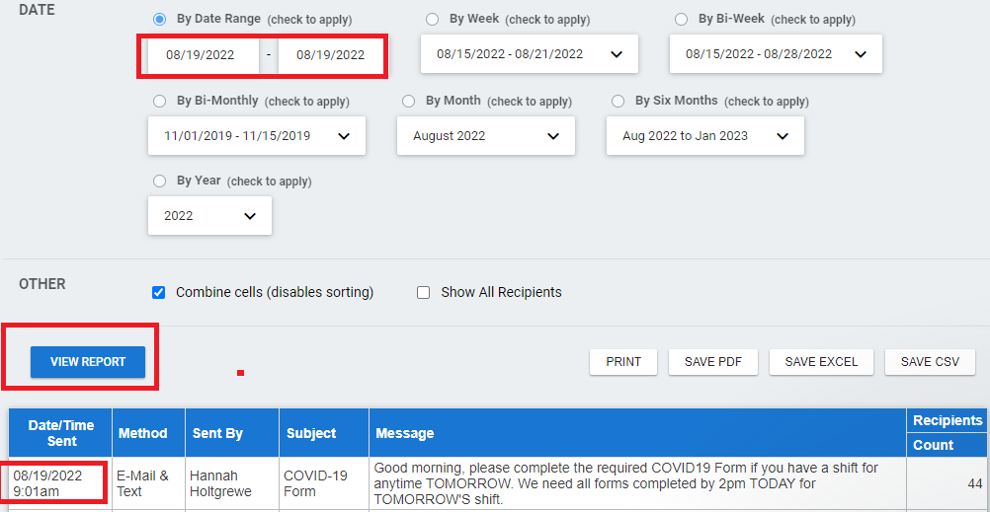Click the Recipients header cell
Image resolution: width=990 pixels, height=512 pixels.
point(948,420)
